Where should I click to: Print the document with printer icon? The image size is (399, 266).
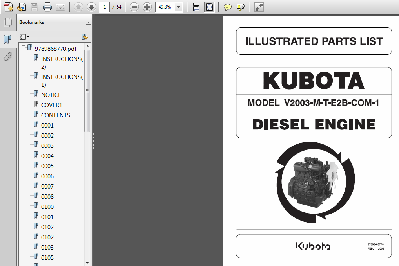click(47, 7)
